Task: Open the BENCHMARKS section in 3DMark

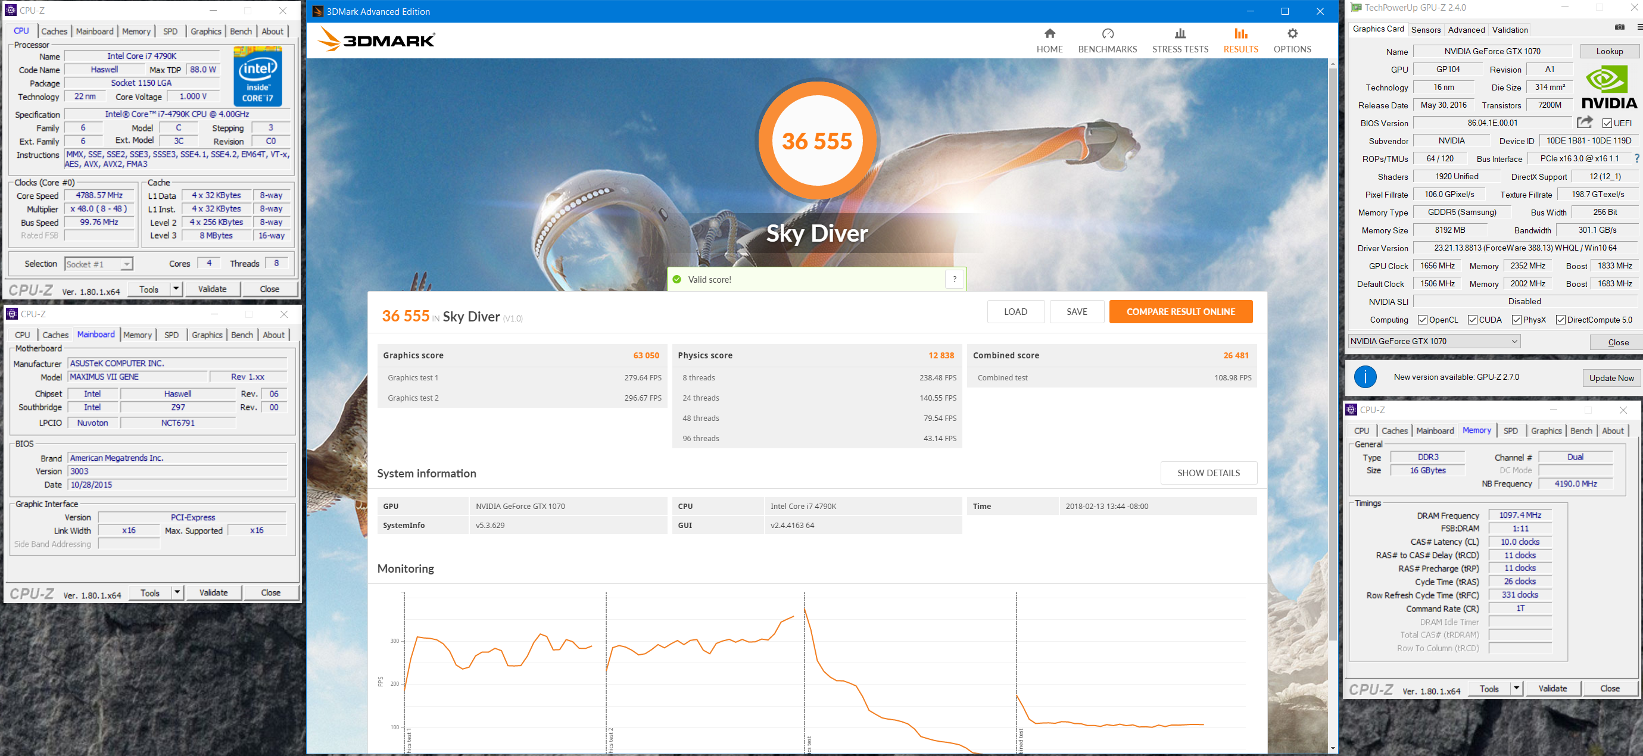Action: tap(1107, 41)
